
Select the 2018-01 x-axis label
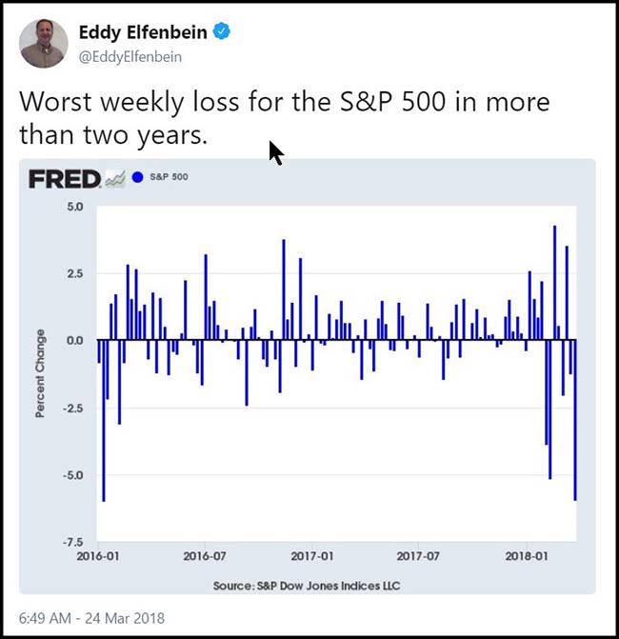pyautogui.click(x=525, y=554)
